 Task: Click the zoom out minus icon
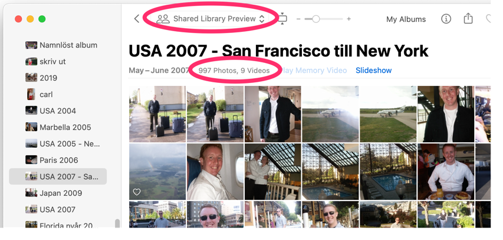click(298, 19)
